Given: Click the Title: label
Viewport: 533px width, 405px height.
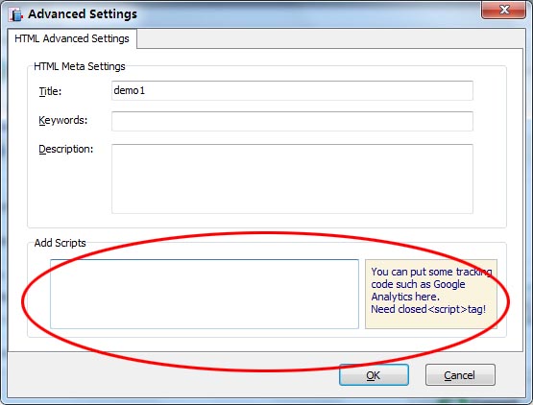Looking at the screenshot, I should (x=50, y=91).
